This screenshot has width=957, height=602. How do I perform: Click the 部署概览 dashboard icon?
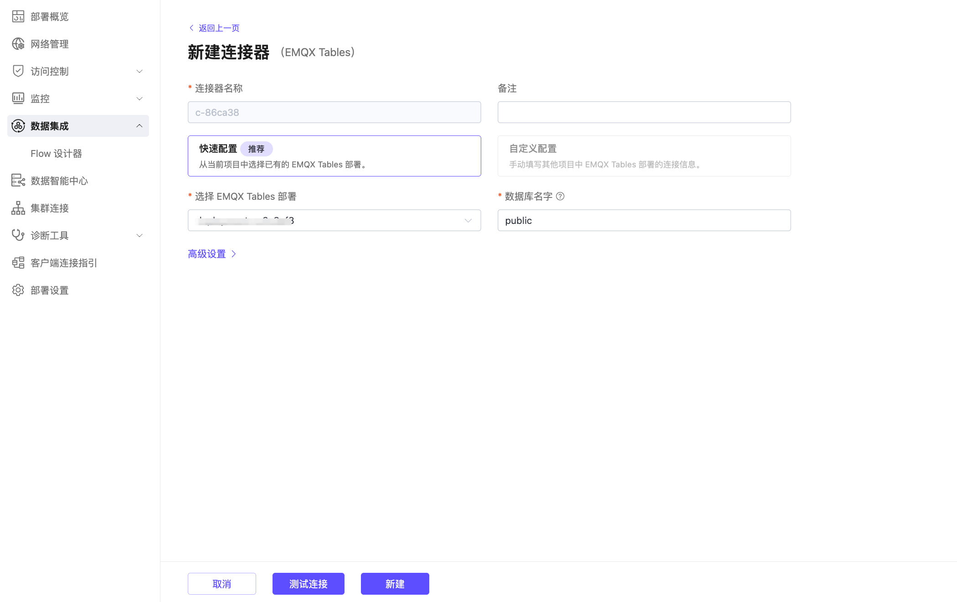[x=18, y=16]
